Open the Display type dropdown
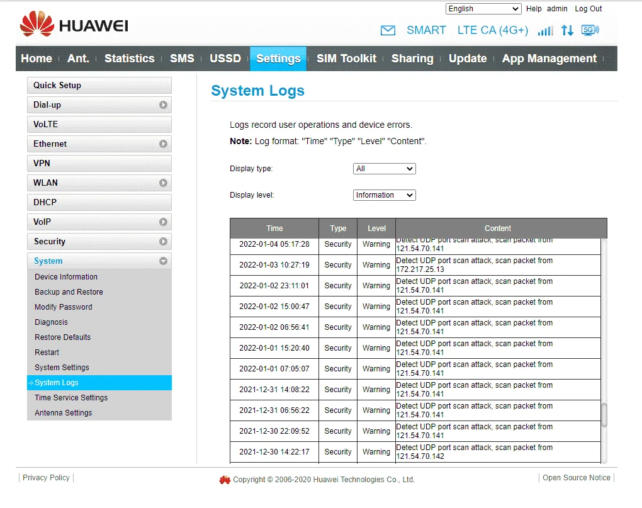 pyautogui.click(x=384, y=169)
